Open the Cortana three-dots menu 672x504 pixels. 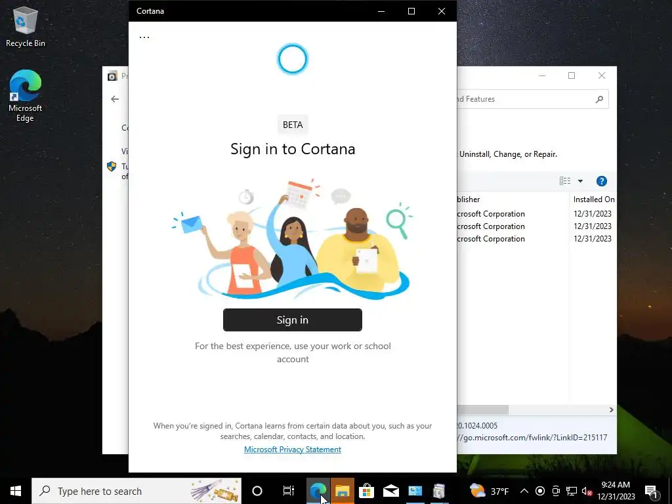point(144,37)
